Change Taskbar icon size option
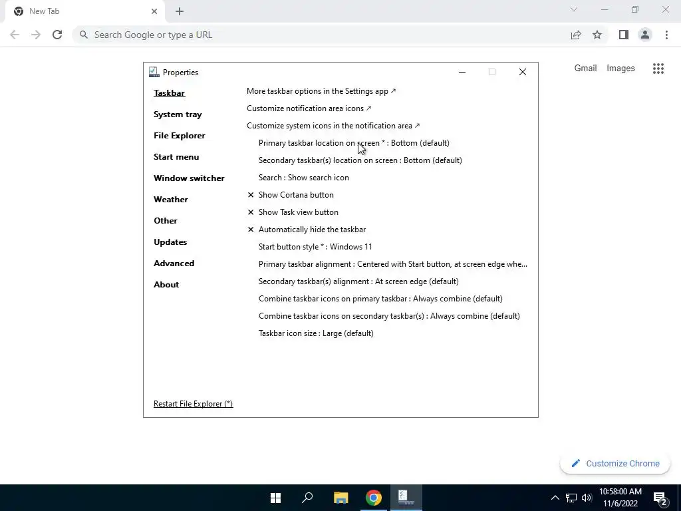This screenshot has height=511, width=681. coord(316,334)
